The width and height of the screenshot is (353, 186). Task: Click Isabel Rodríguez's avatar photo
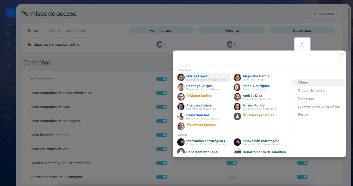pos(237,87)
